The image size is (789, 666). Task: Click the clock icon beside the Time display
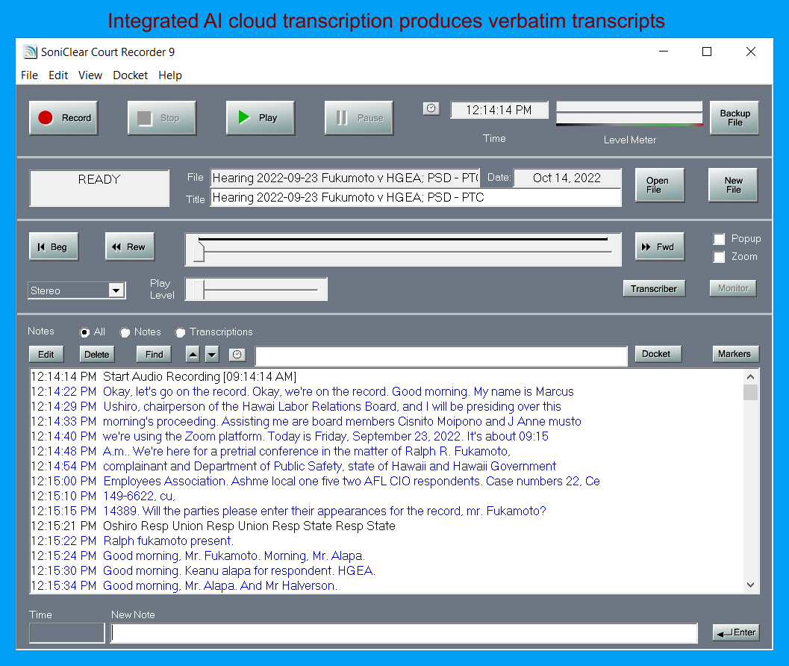431,108
